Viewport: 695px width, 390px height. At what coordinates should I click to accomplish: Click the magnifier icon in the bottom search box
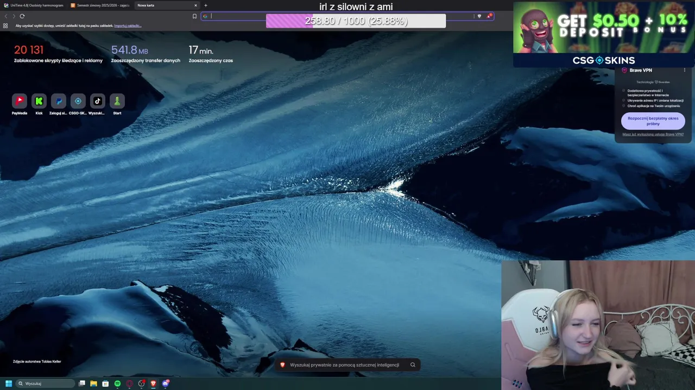click(413, 365)
